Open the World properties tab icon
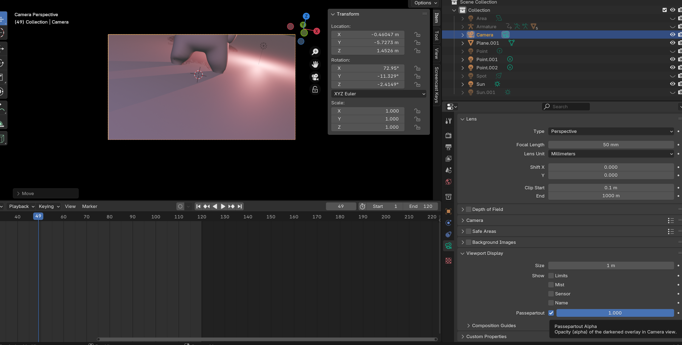 449,182
